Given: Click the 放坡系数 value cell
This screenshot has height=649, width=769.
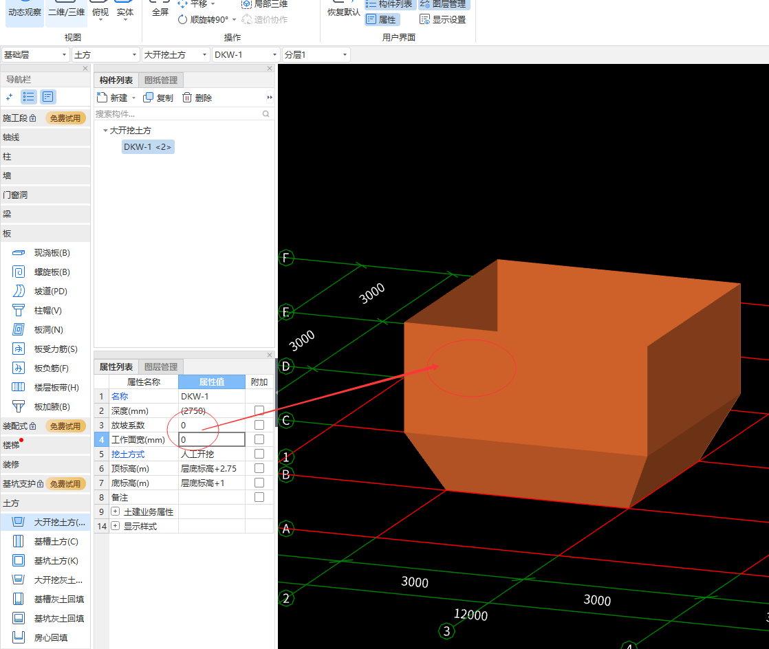Looking at the screenshot, I should coord(212,425).
